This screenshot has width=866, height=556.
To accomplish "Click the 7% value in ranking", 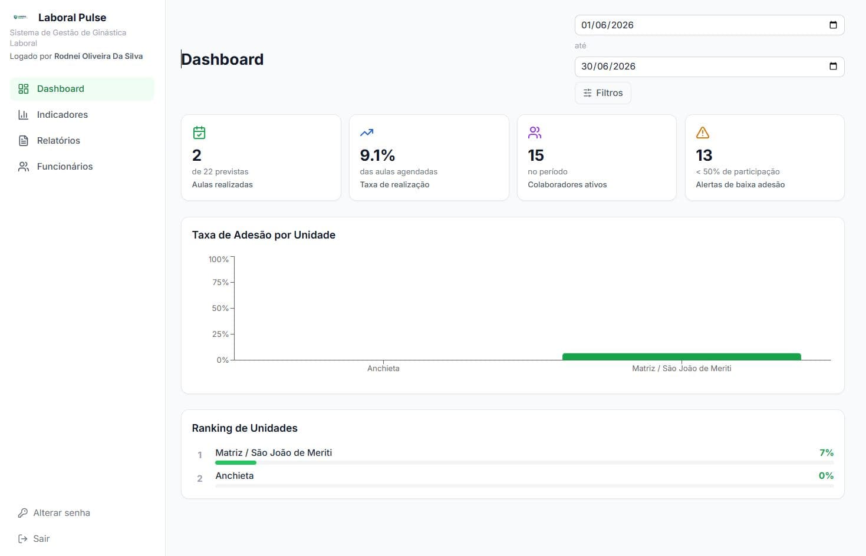I will click(827, 453).
